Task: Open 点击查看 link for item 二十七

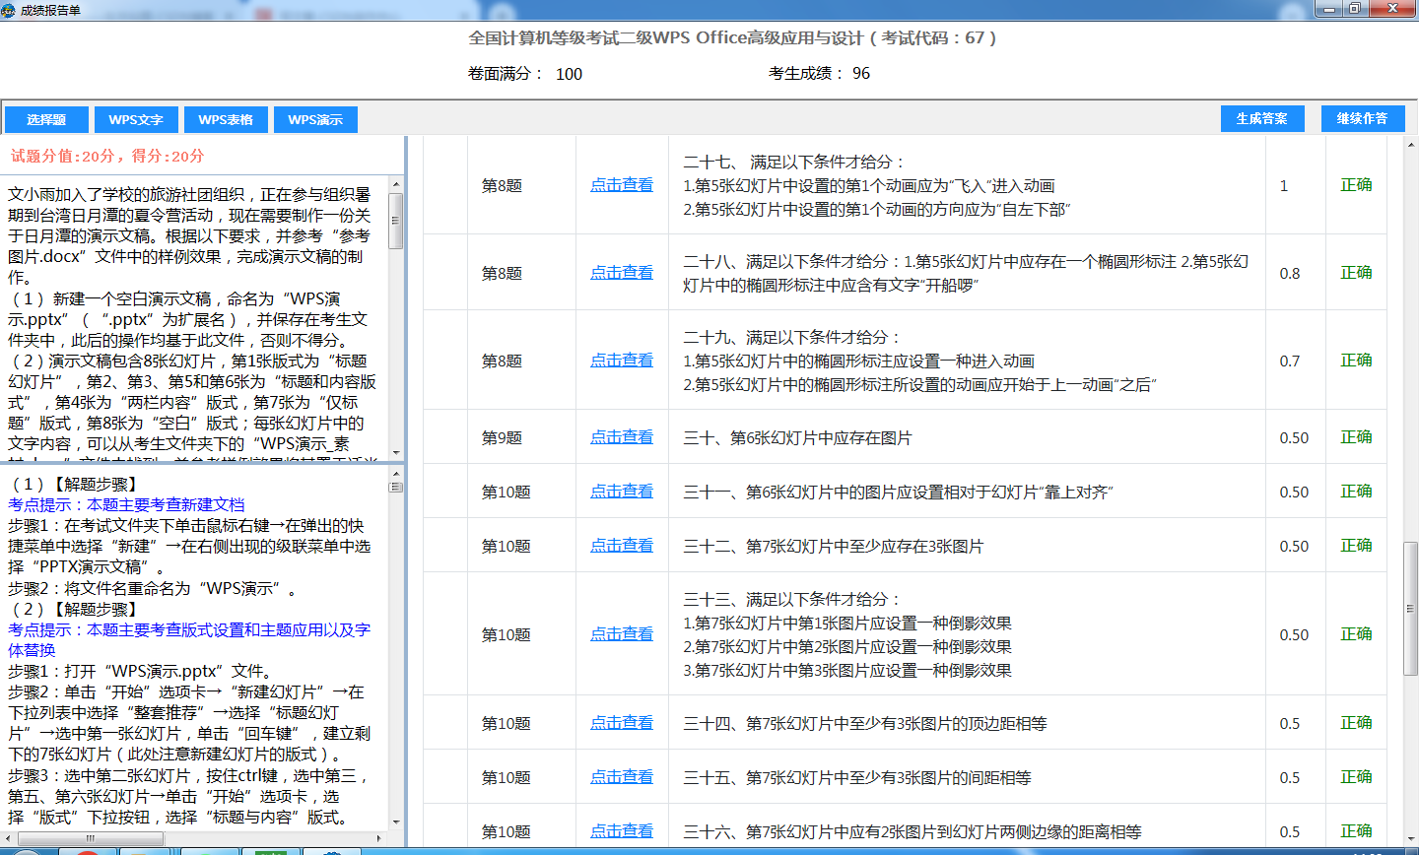Action: 622,184
